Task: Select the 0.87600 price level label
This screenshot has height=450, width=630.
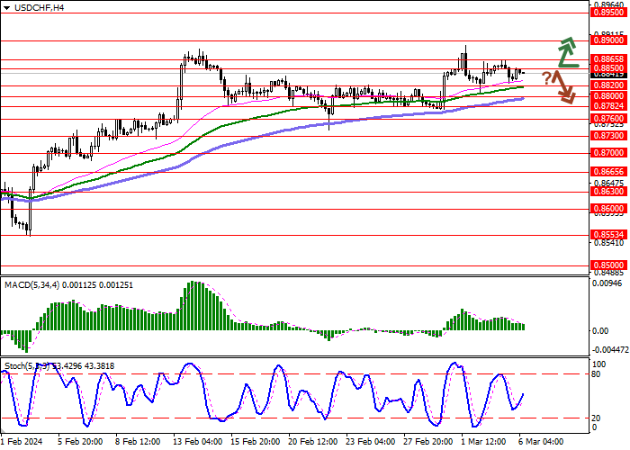Action: tap(608, 119)
